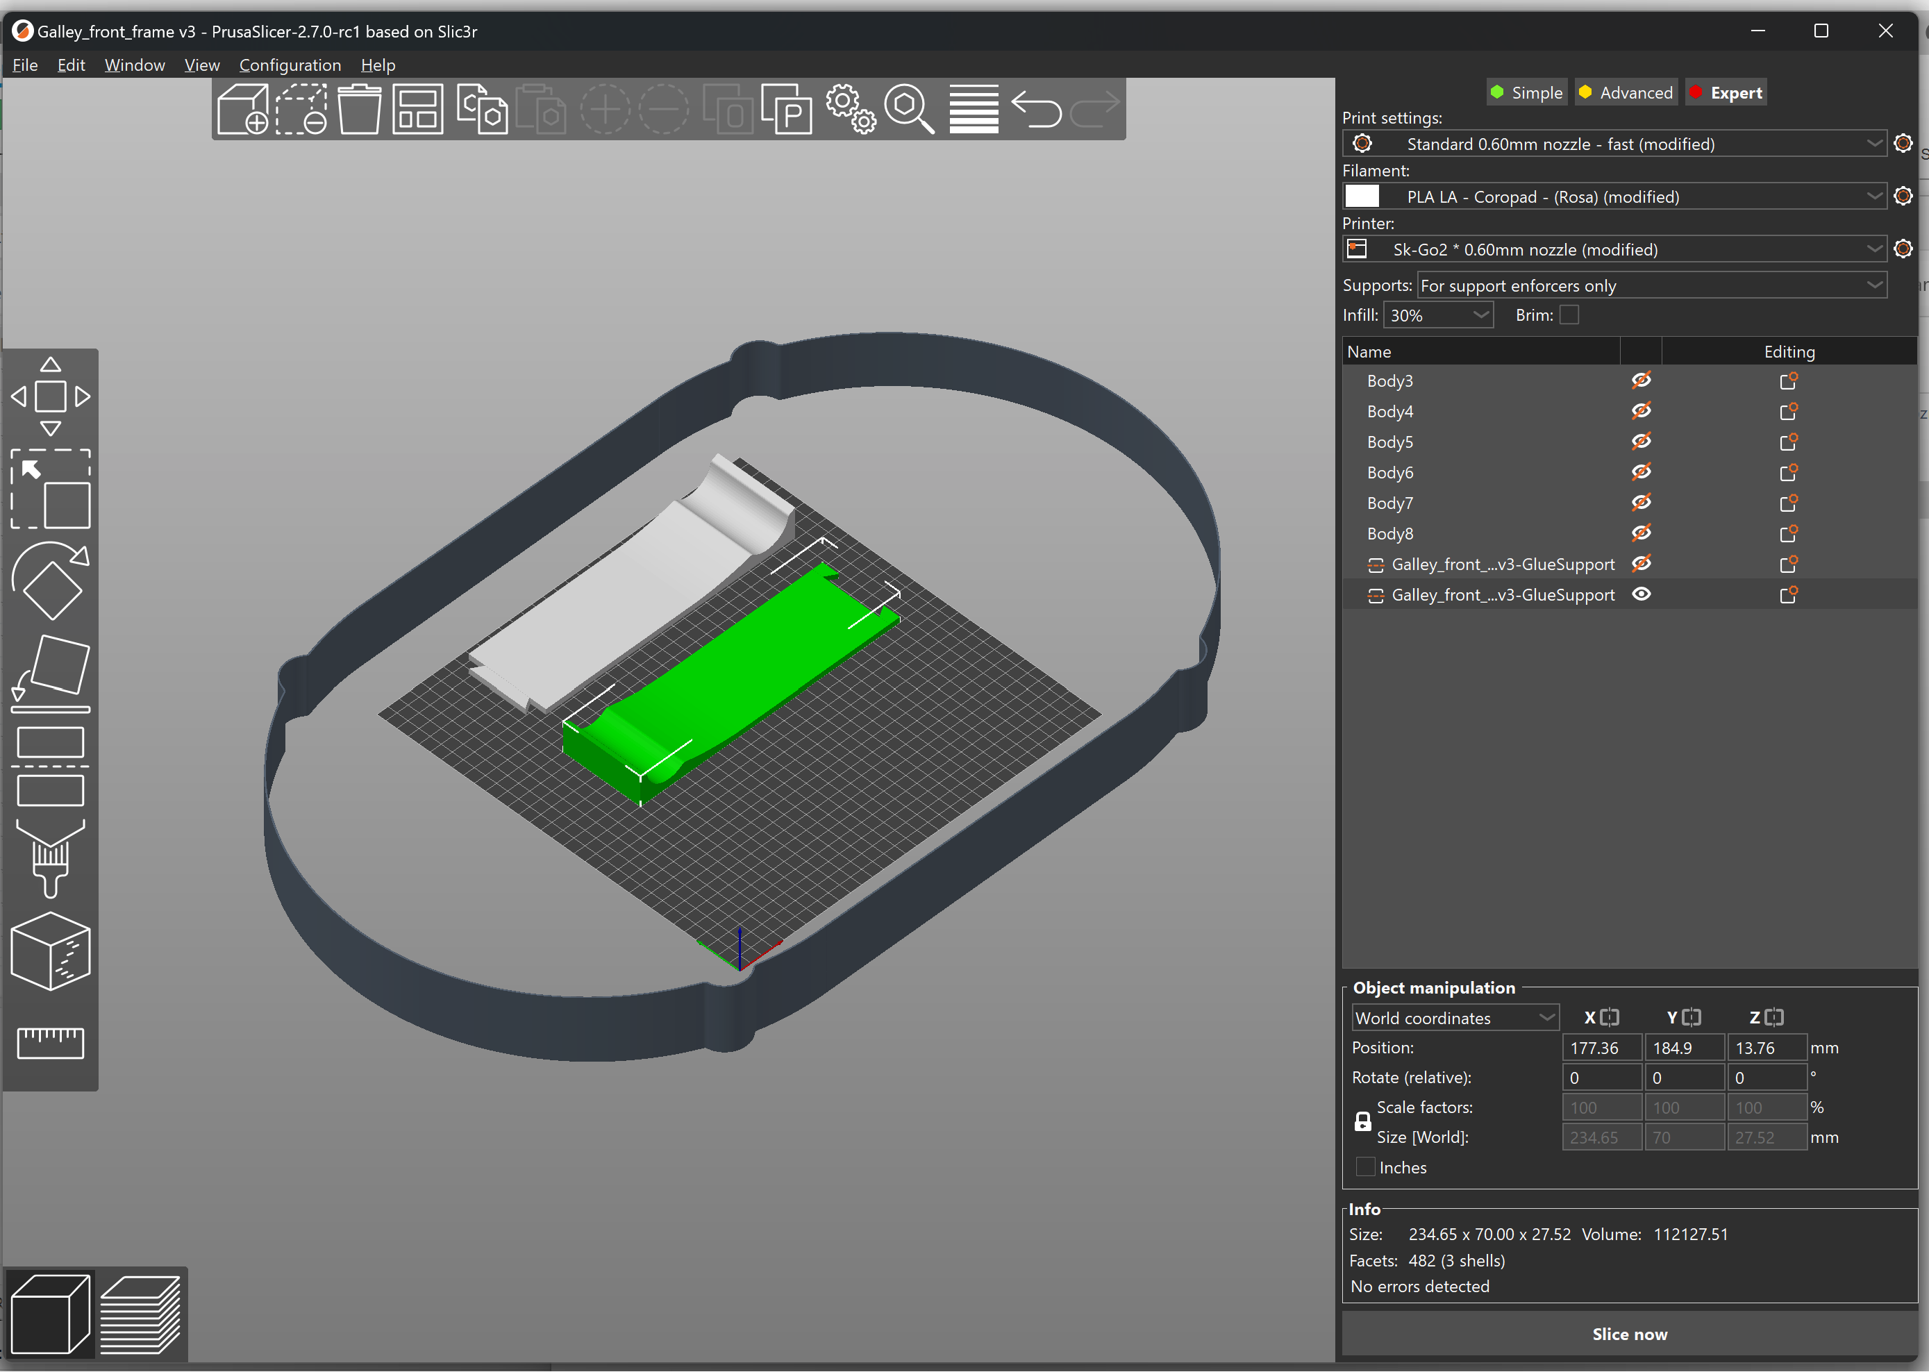Open the Filament preset dropdown
Screen dimensions: 1929x1372
point(1614,196)
